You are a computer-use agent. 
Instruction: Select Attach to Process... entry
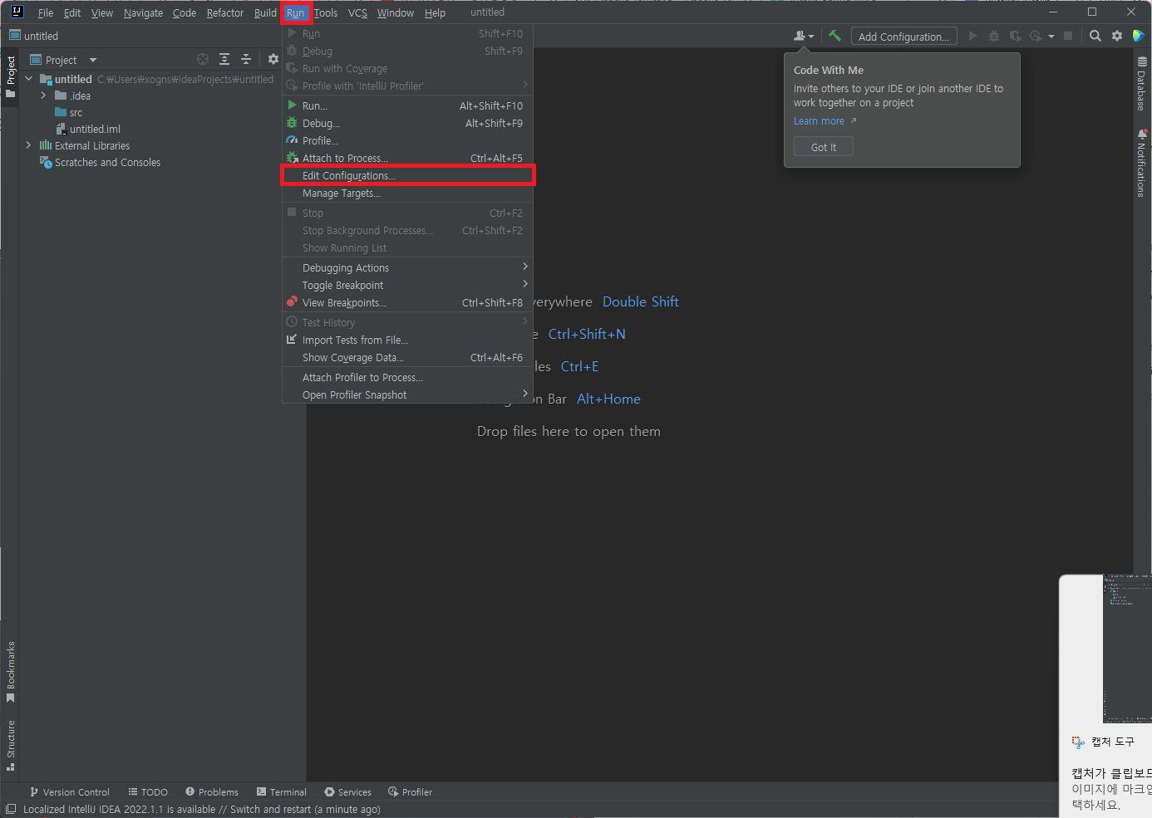click(x=407, y=158)
